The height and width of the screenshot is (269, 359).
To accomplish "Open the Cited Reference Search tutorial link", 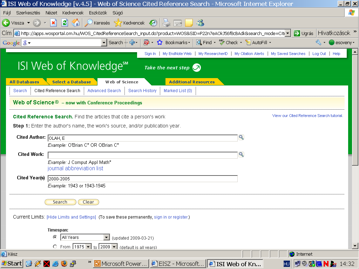I will (307, 116).
